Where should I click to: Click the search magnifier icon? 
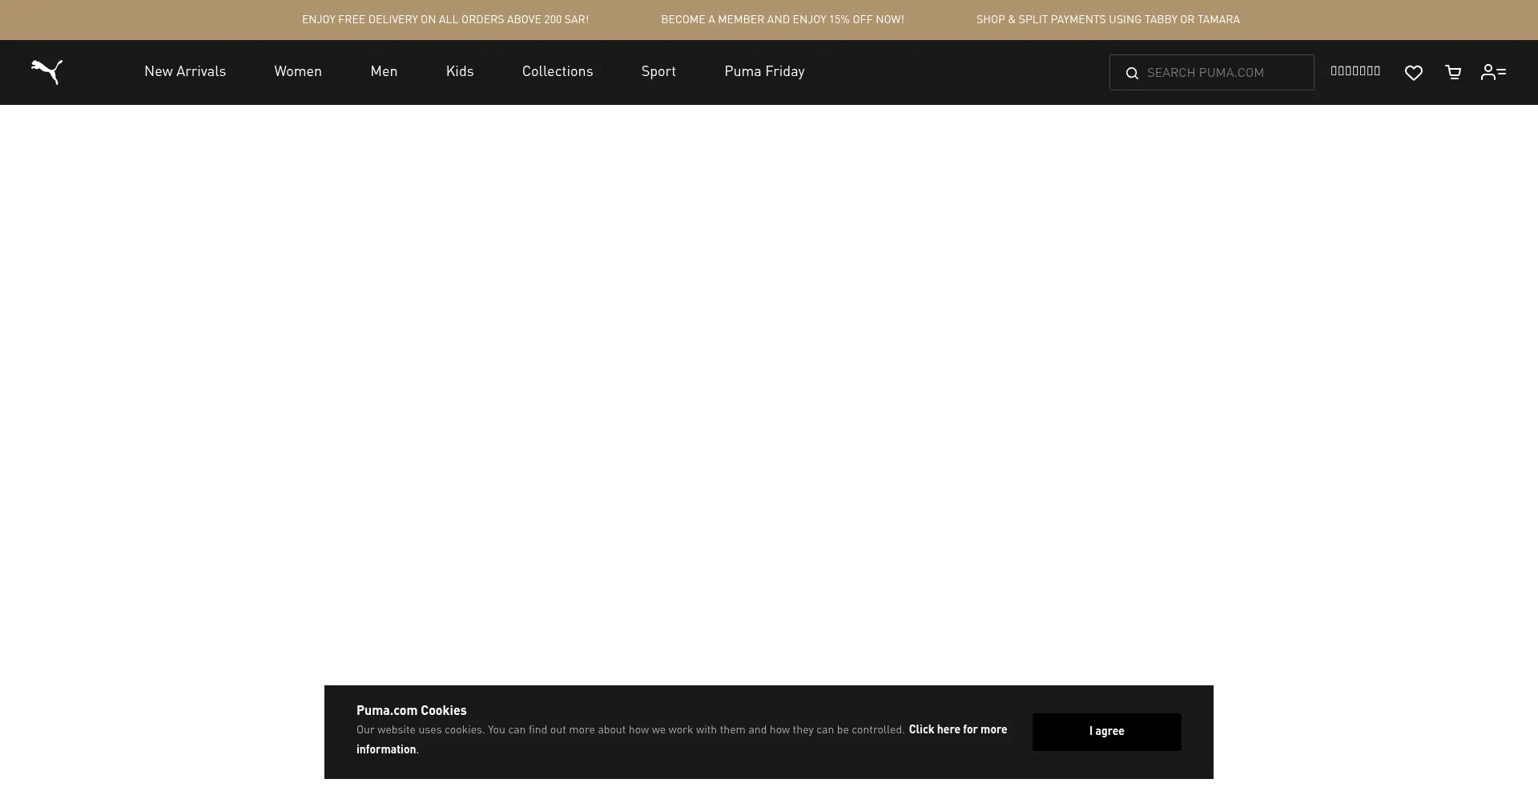[1132, 74]
